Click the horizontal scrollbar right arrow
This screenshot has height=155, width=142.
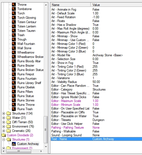pos(41,151)
